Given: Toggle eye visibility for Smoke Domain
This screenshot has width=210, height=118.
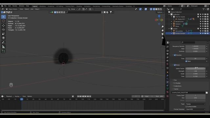Looking at the screenshot, I should pos(203,33).
